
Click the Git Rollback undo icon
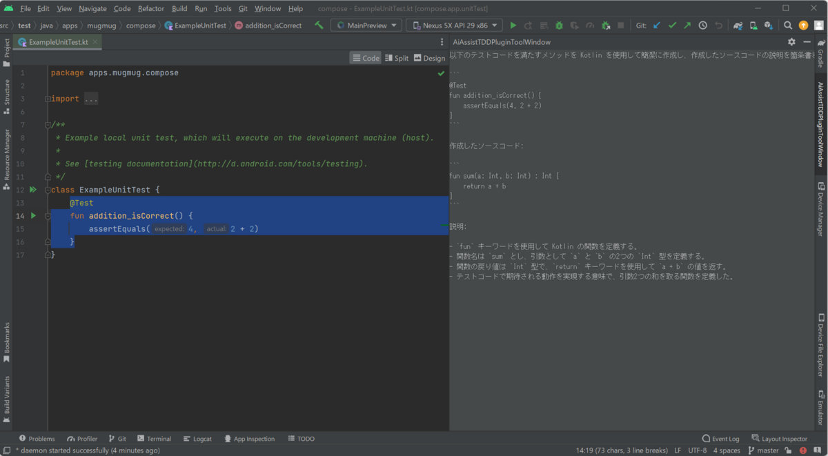(x=718, y=26)
